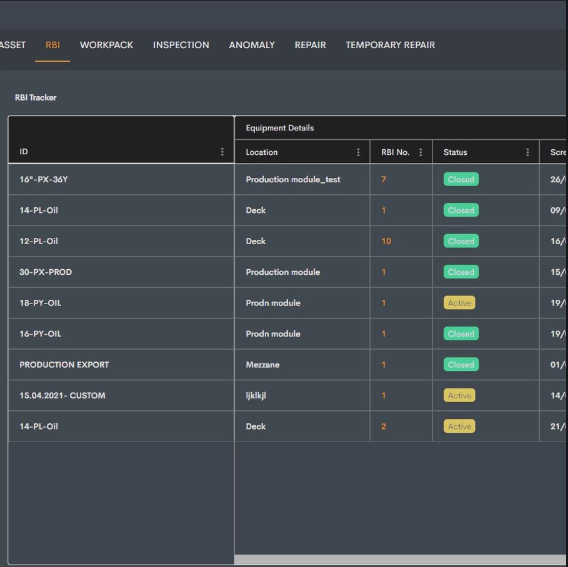568x567 pixels.
Task: Select the 15.04.2021- CUSTOM row ID
Action: coord(62,395)
